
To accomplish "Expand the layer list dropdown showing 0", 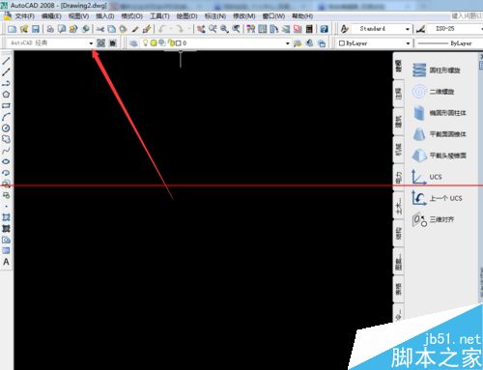I will click(x=288, y=43).
